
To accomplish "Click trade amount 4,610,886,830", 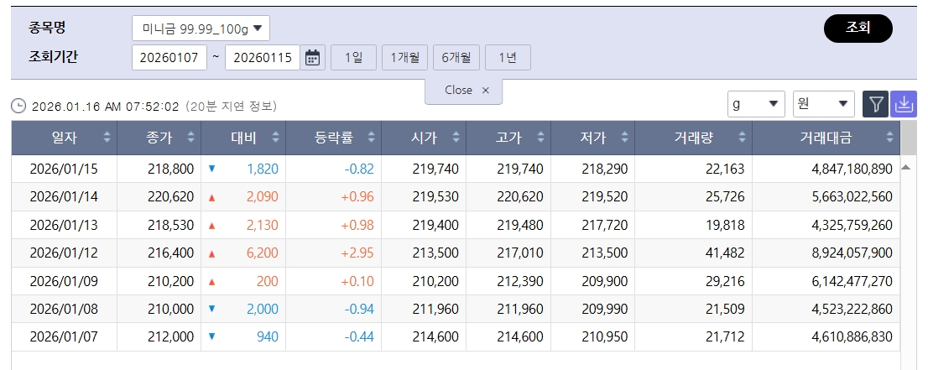I will 852,336.
